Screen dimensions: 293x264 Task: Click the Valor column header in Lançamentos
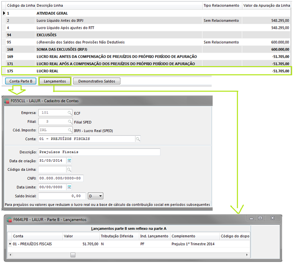tap(81, 236)
